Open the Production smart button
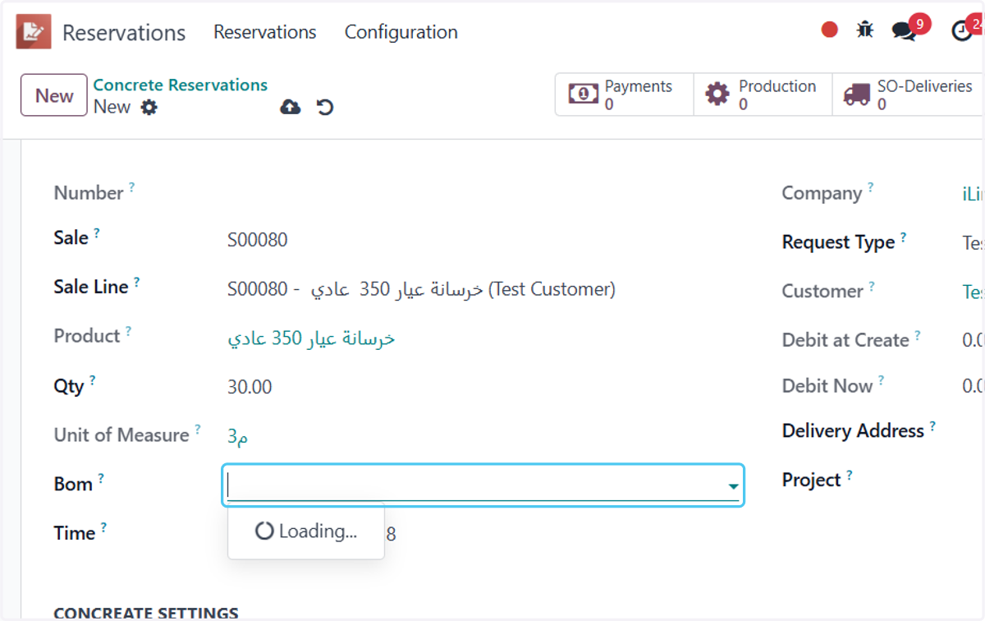Image resolution: width=985 pixels, height=621 pixels. pyautogui.click(x=763, y=94)
